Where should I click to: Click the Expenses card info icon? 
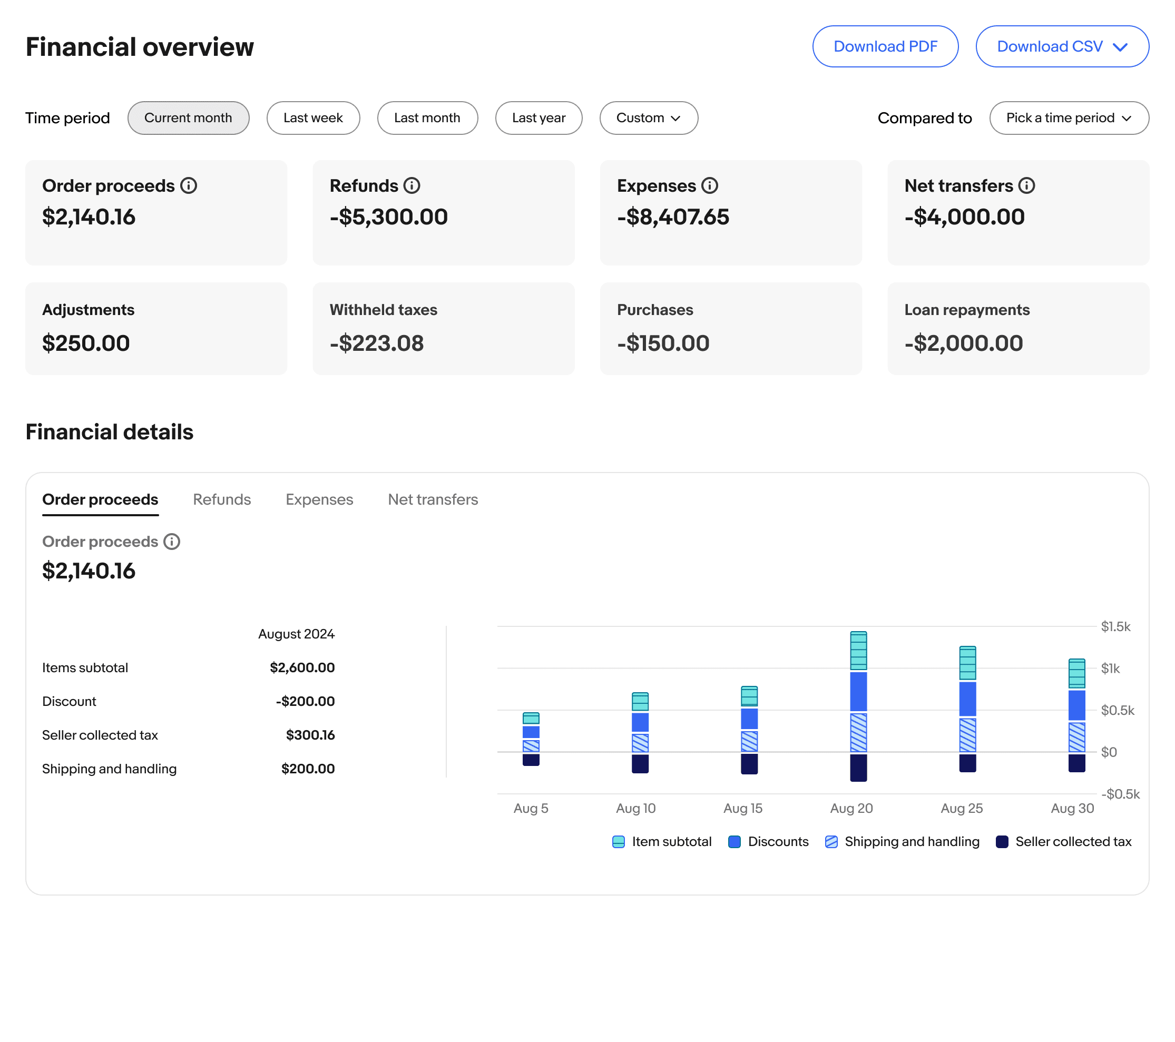[x=710, y=185]
